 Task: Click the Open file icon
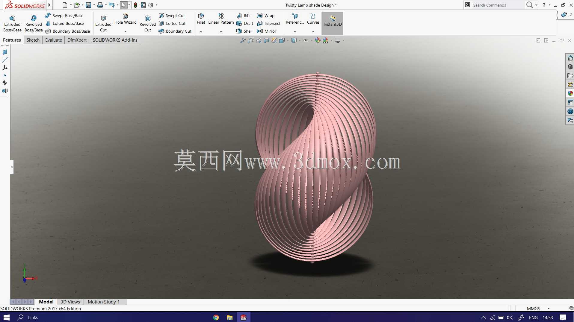(x=76, y=5)
